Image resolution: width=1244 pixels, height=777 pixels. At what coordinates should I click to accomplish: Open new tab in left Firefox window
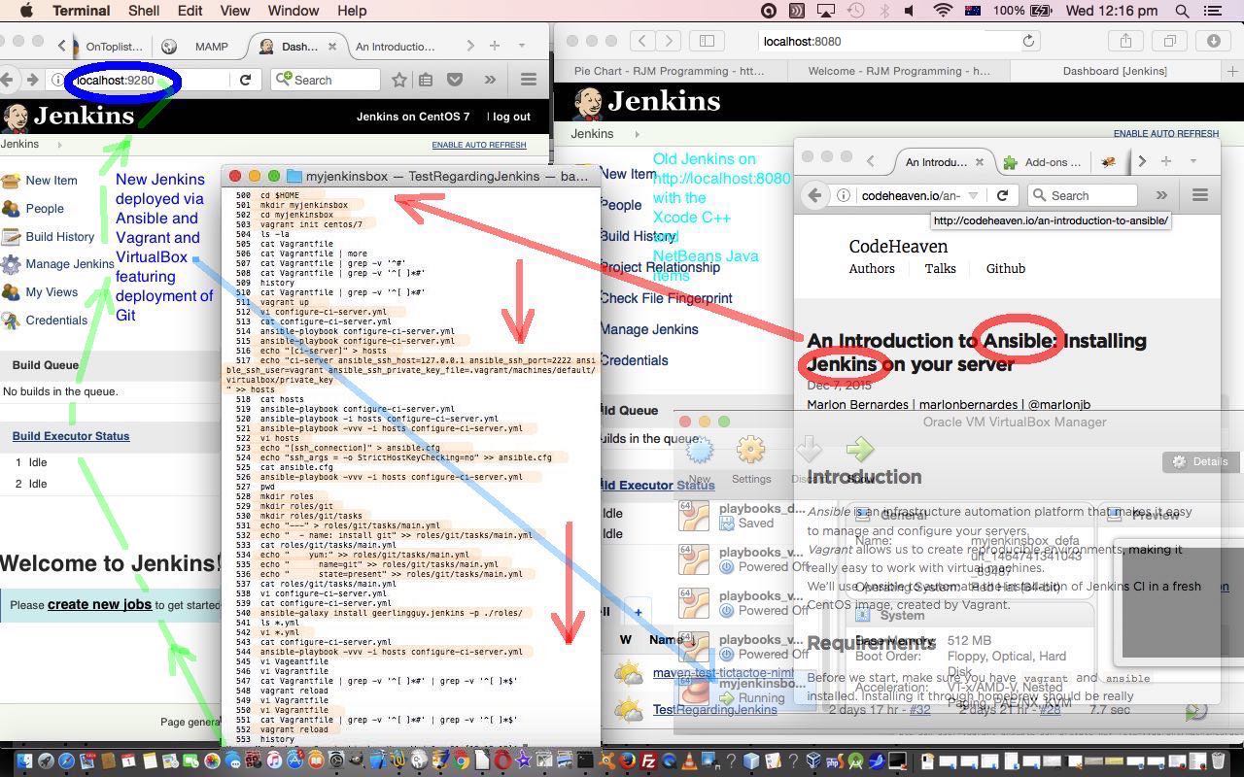tap(495, 46)
